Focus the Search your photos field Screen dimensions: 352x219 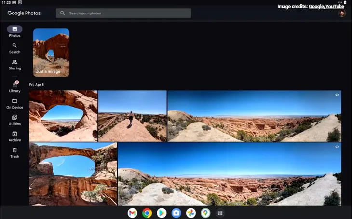tap(123, 13)
